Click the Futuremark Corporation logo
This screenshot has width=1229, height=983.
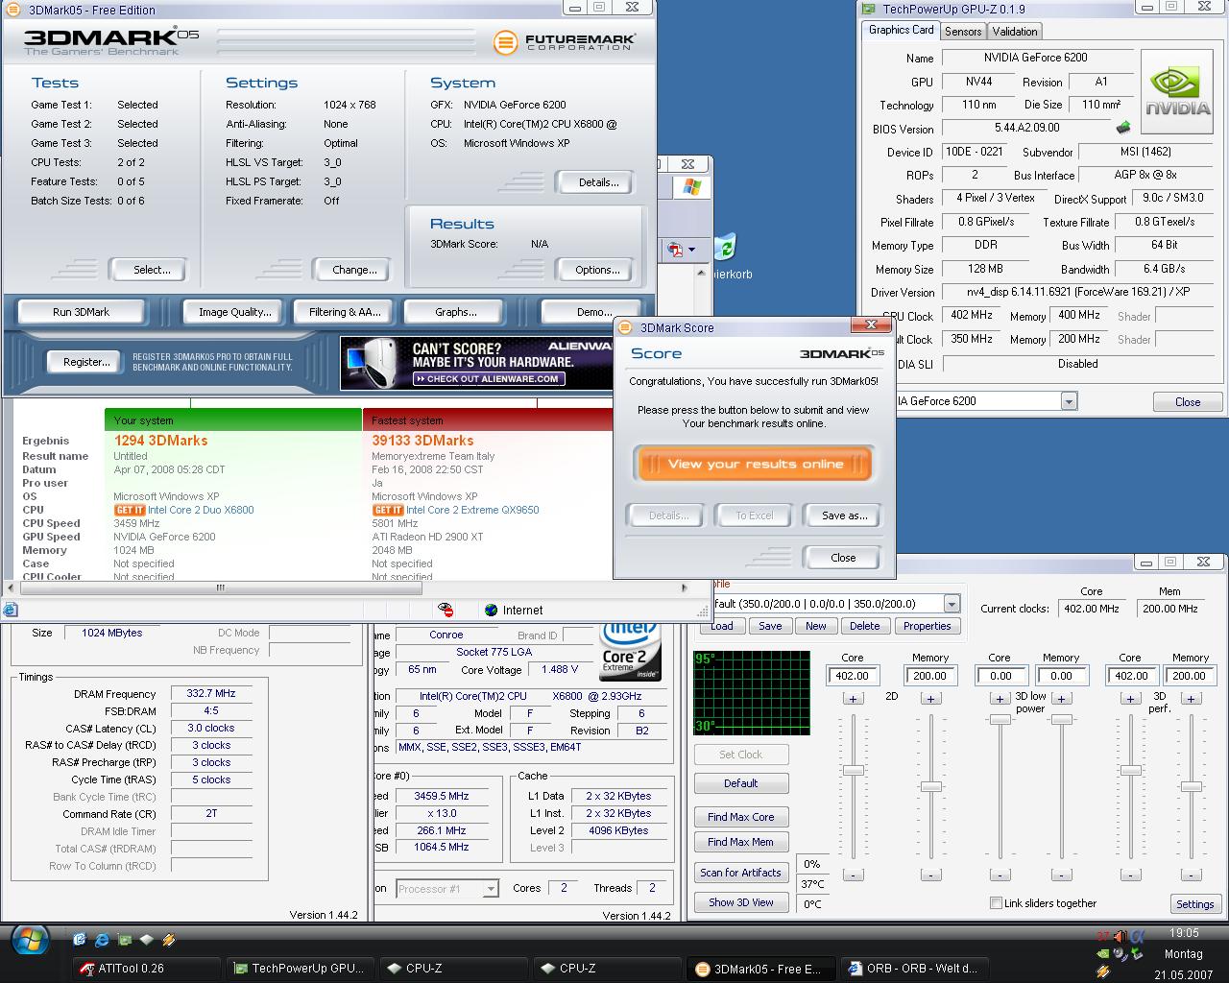coord(564,42)
